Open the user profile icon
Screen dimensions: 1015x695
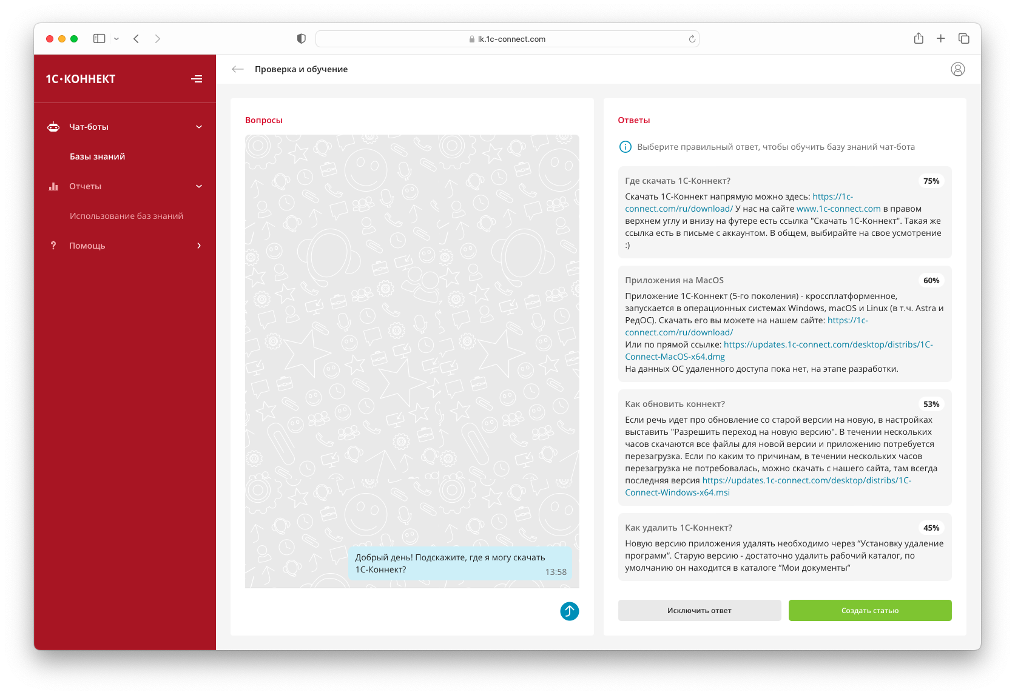(x=957, y=69)
